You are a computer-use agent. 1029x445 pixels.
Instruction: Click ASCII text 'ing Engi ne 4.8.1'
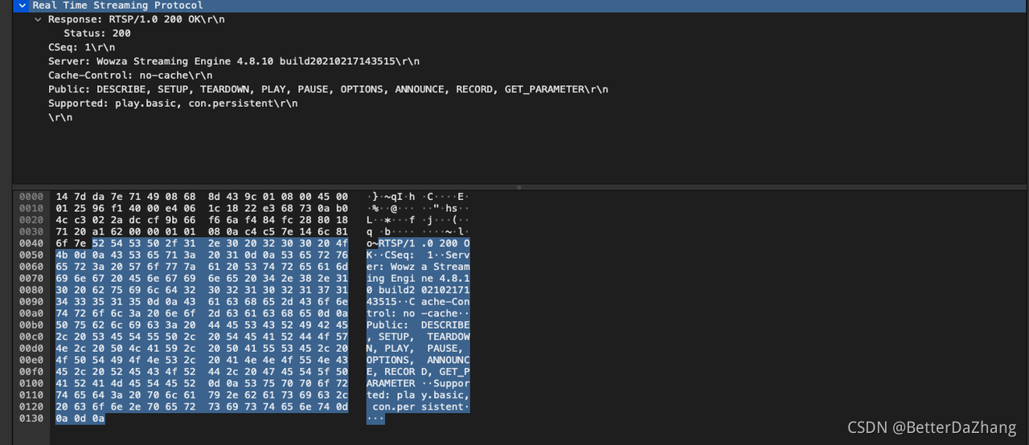coord(419,280)
